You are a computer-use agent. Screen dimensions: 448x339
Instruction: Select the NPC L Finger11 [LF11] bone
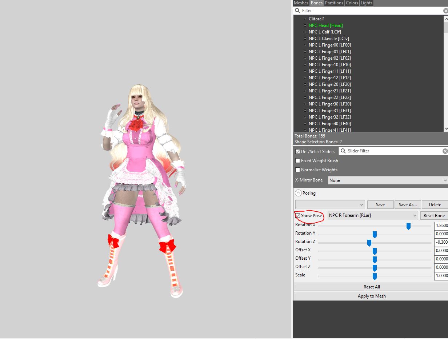pos(329,71)
